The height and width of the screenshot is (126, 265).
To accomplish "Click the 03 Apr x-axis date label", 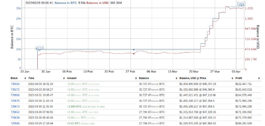I will pyautogui.click(x=236, y=72).
